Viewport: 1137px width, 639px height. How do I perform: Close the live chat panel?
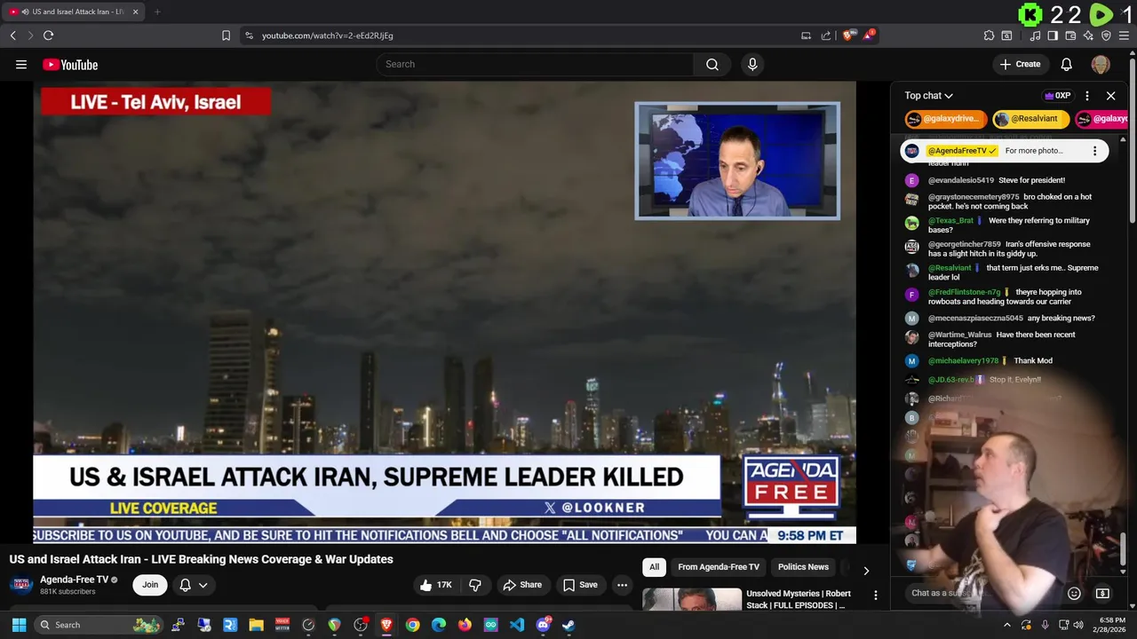[1110, 96]
